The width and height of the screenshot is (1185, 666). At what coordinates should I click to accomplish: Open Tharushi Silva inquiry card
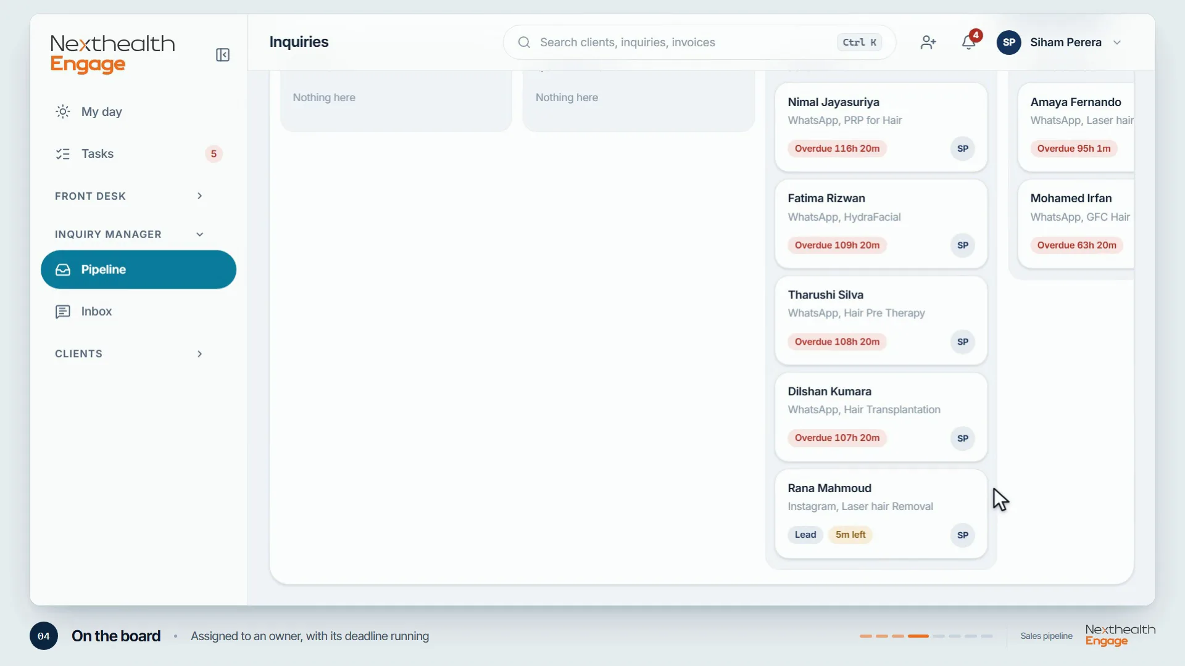(881, 320)
